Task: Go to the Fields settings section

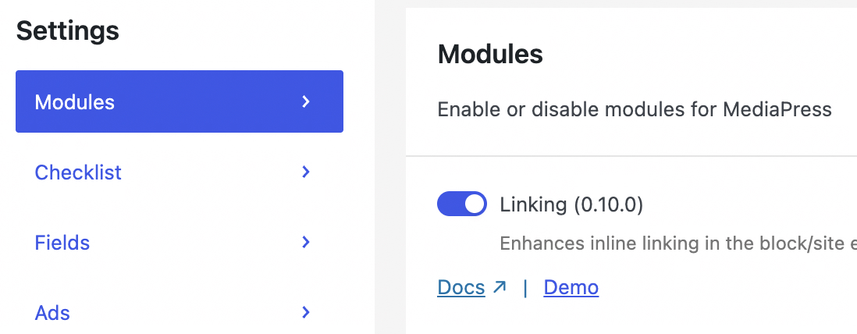Action: tap(62, 242)
